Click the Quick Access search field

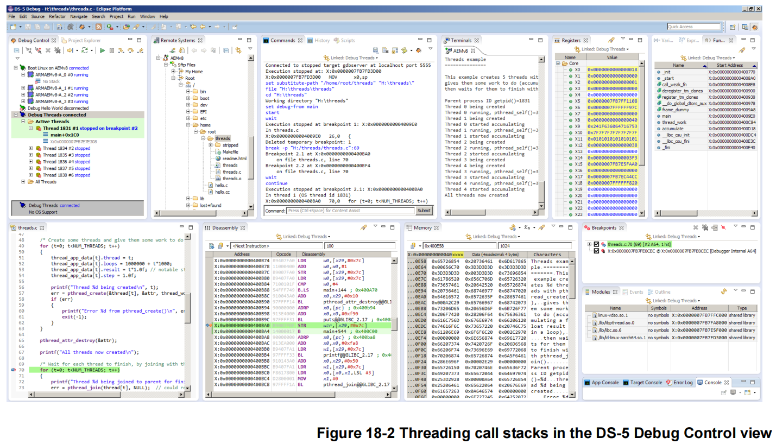click(x=694, y=27)
